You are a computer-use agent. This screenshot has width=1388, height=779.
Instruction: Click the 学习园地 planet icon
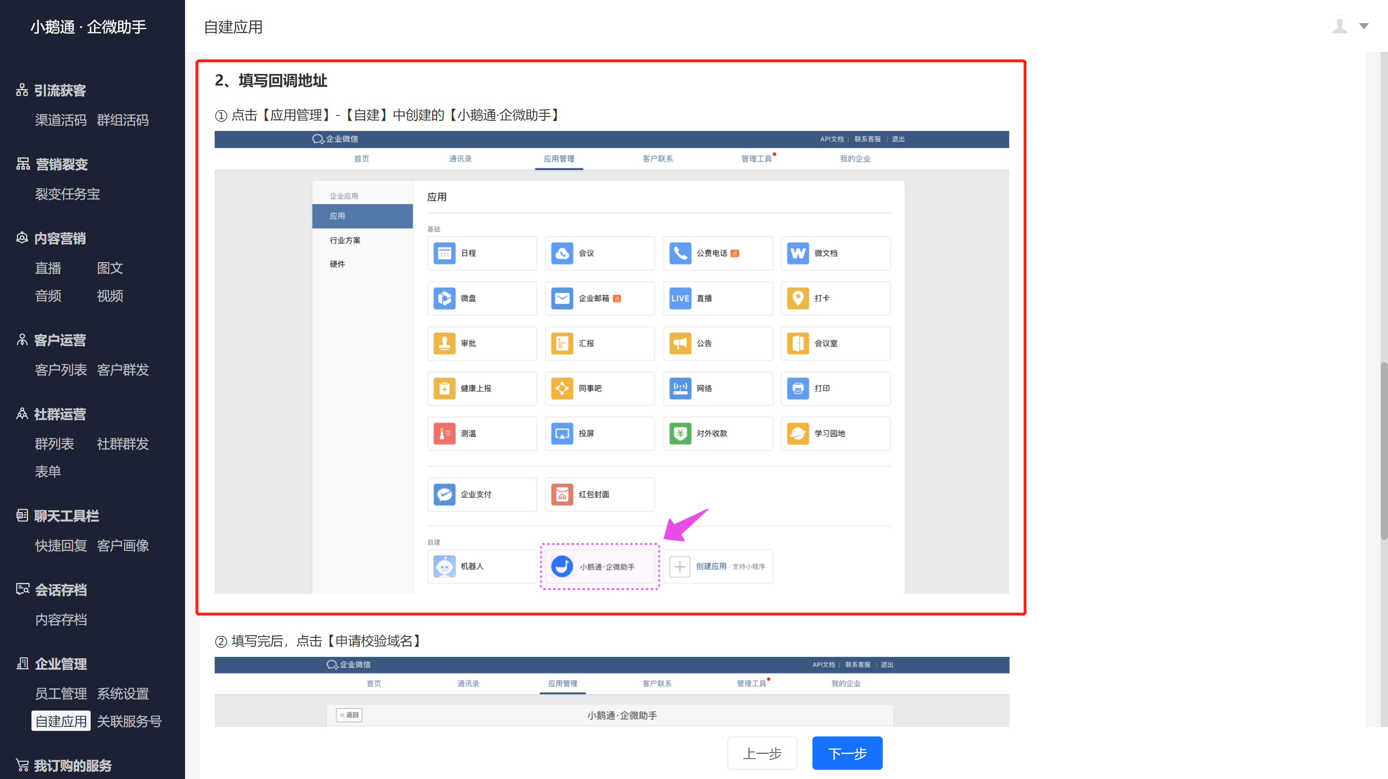click(x=798, y=433)
